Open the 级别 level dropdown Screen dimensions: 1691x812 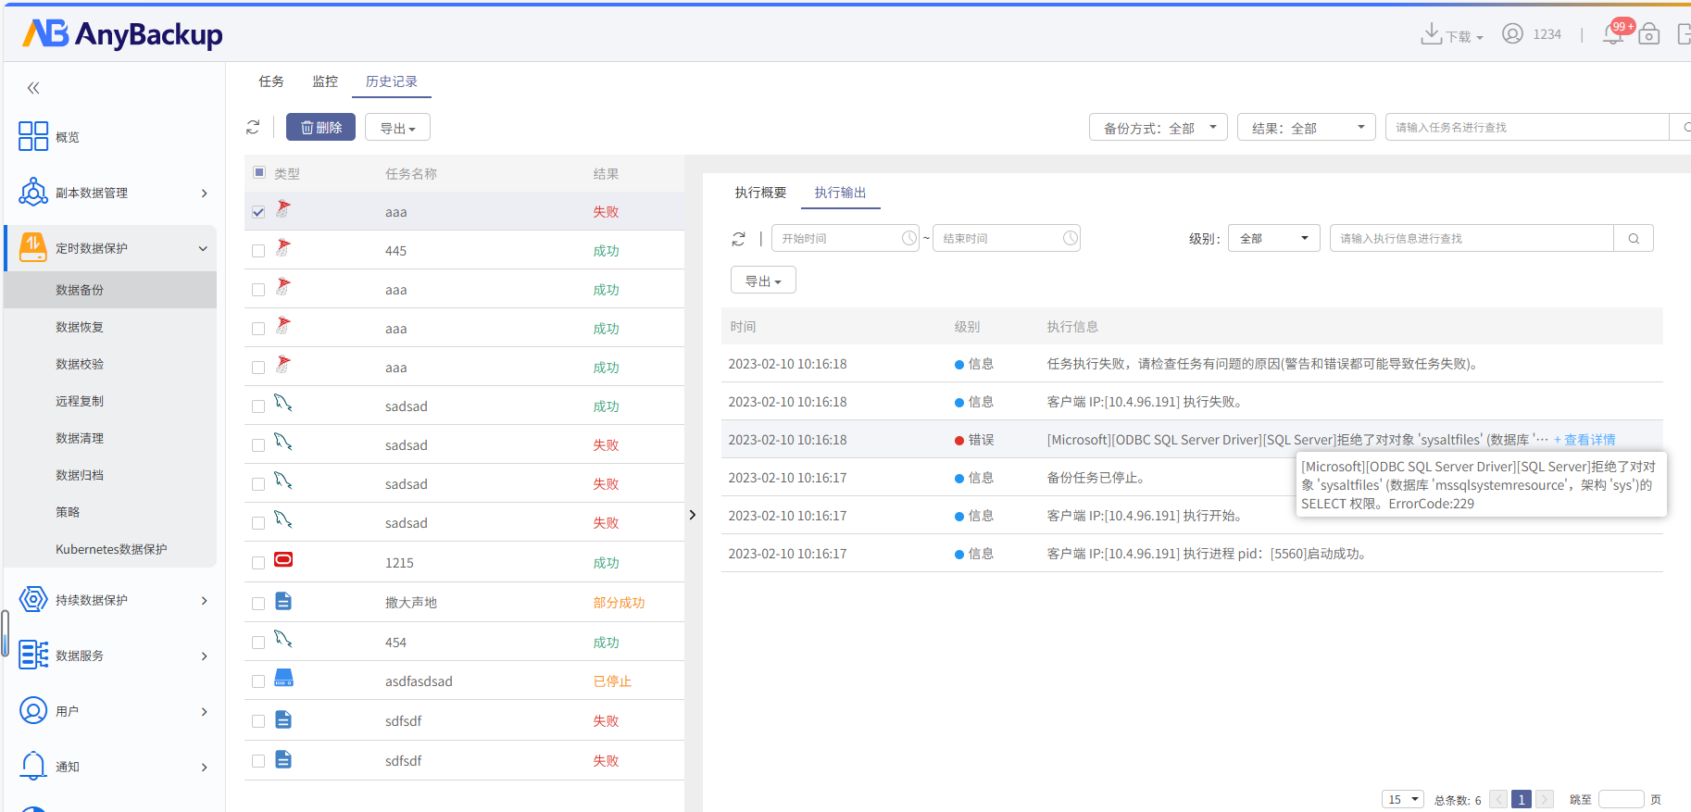tap(1274, 238)
